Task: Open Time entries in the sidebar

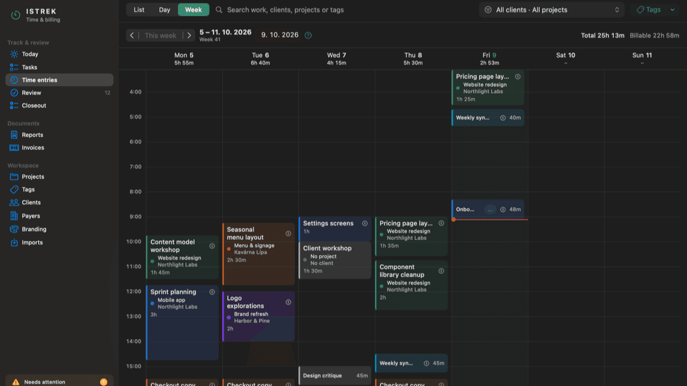Action: 60,80
